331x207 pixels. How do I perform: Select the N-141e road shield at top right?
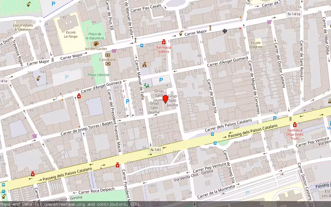[294, 14]
